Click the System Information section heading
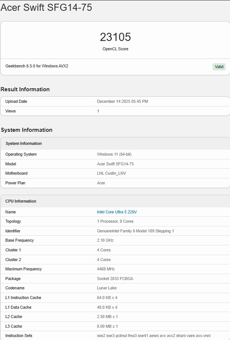This screenshot has width=230, height=340. coord(27,130)
